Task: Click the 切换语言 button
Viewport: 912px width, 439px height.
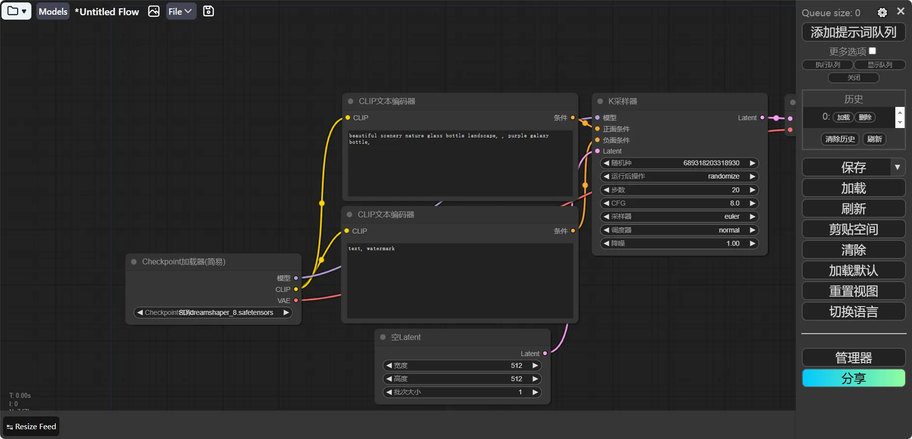Action: click(x=854, y=311)
